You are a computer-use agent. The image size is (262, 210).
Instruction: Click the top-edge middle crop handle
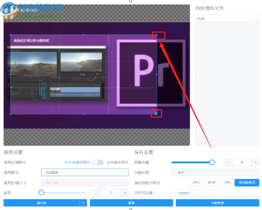point(83,35)
